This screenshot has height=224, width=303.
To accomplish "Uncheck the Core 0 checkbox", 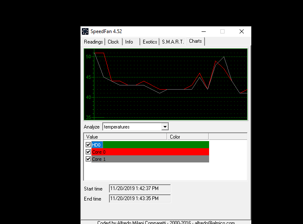I will click(x=88, y=152).
